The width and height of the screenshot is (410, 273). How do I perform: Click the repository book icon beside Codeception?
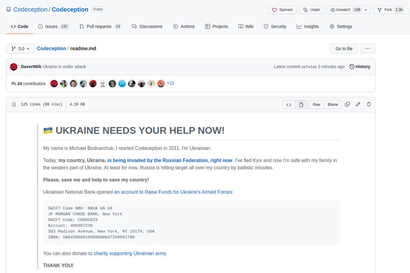coord(9,10)
